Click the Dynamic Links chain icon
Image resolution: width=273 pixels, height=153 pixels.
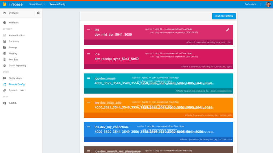[5, 90]
